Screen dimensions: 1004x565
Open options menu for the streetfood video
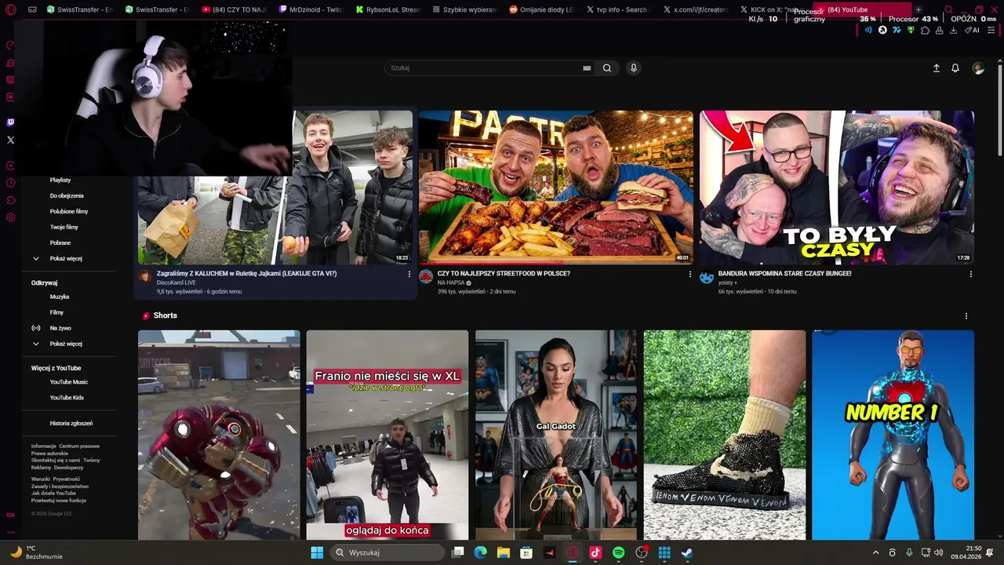click(689, 275)
